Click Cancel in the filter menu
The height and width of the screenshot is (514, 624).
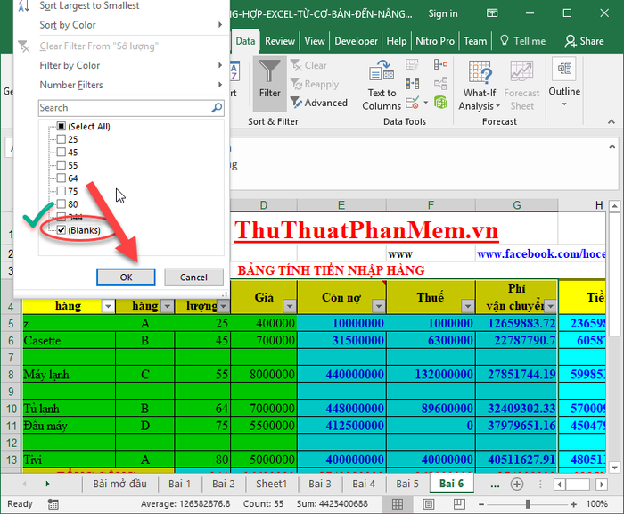[193, 278]
